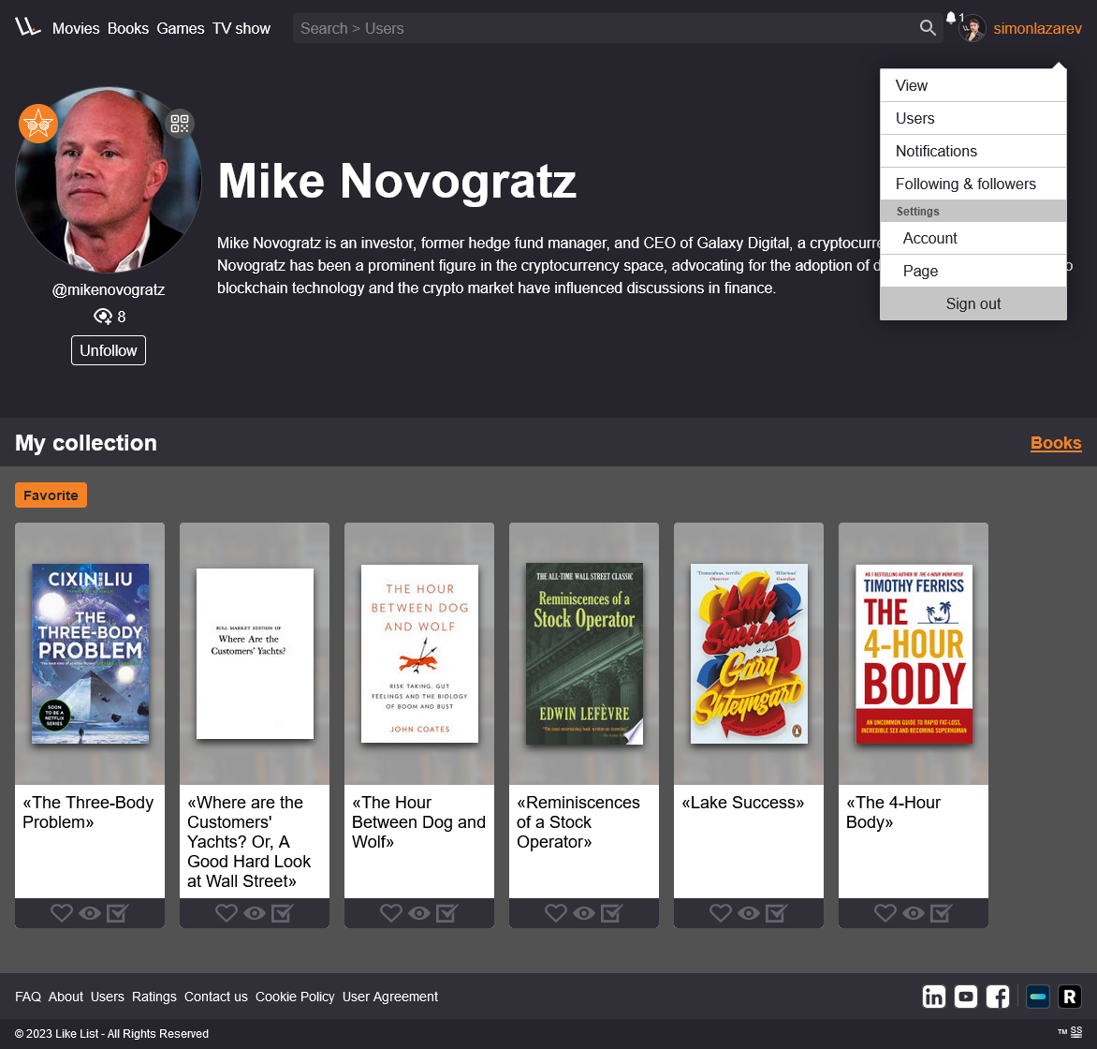The image size is (1097, 1049).
Task: Open the notification bell icon
Action: 951,18
